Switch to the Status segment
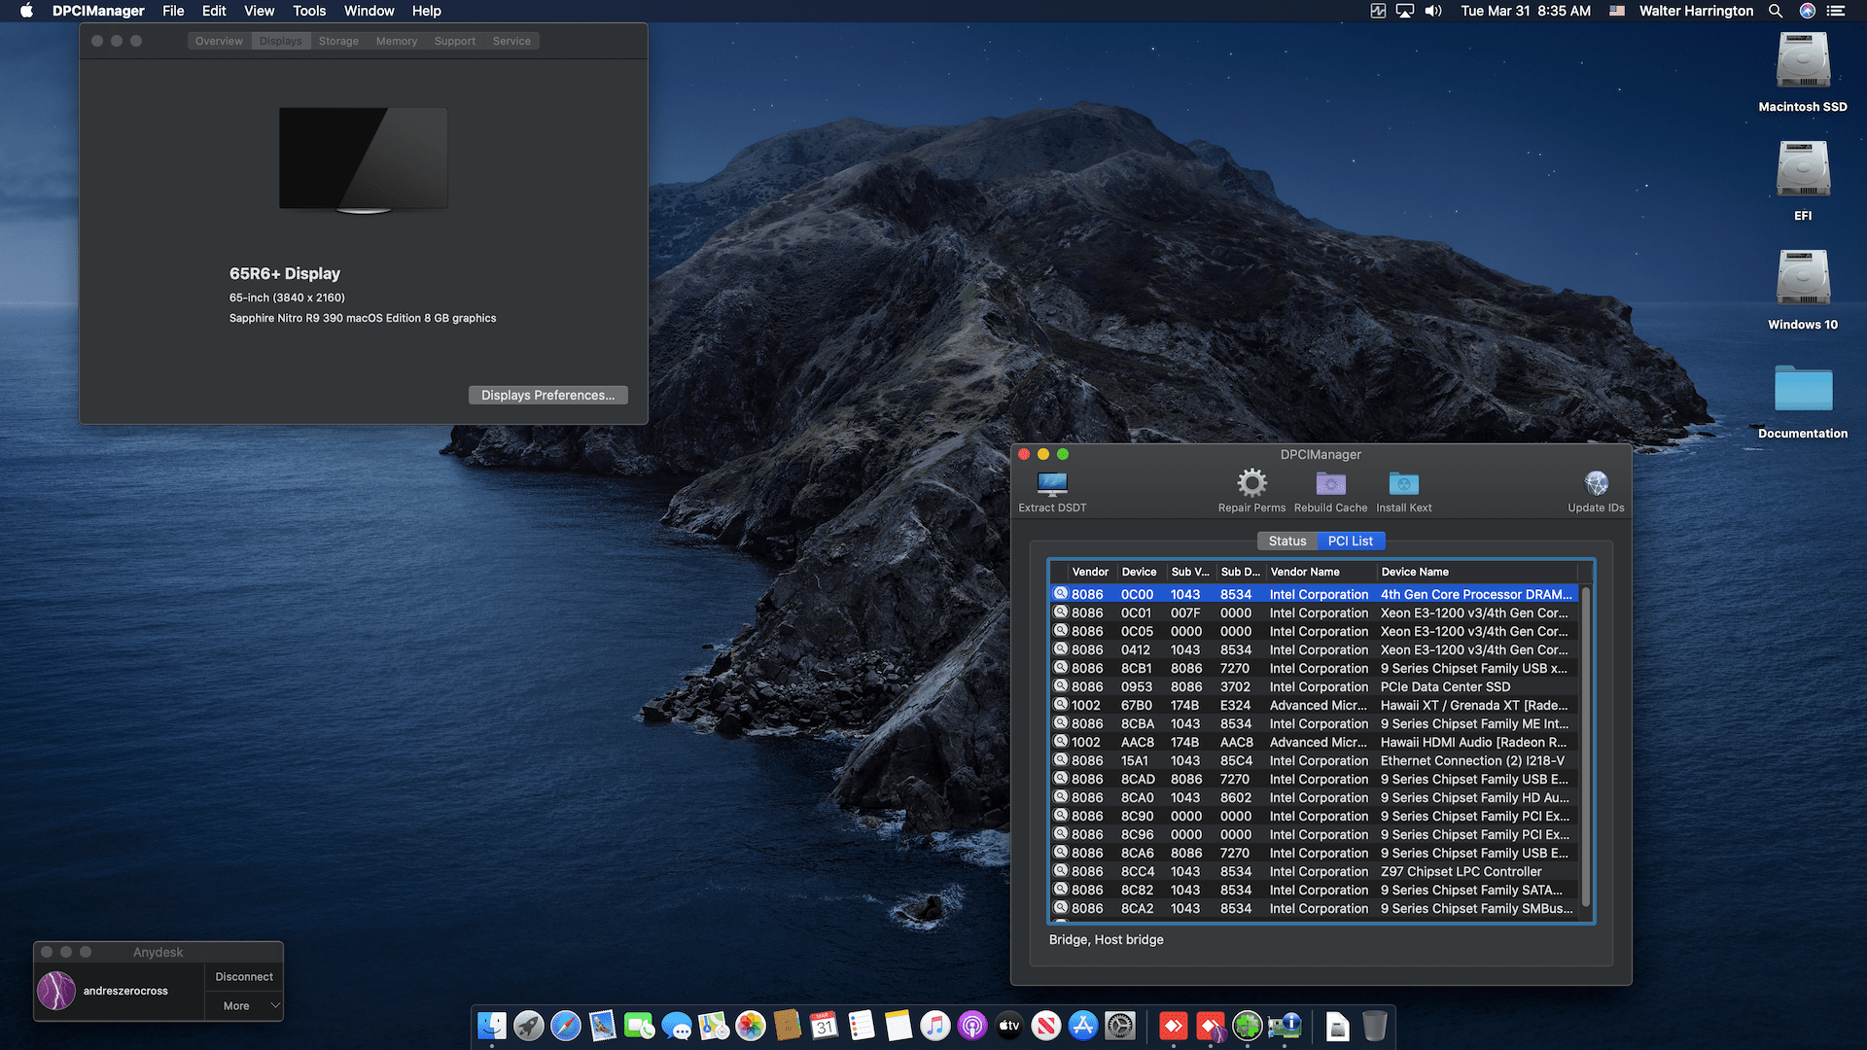This screenshot has height=1050, width=1867. point(1287,542)
